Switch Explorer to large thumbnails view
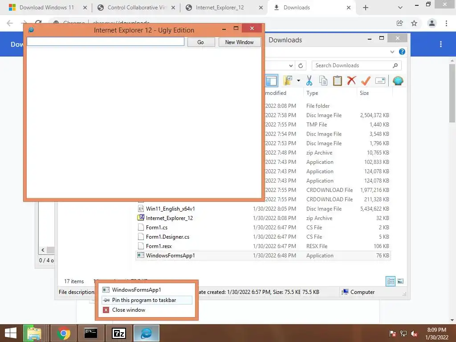This screenshot has height=342, width=456. pyautogui.click(x=400, y=281)
